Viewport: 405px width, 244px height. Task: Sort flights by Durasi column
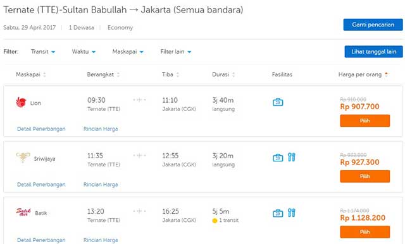223,74
